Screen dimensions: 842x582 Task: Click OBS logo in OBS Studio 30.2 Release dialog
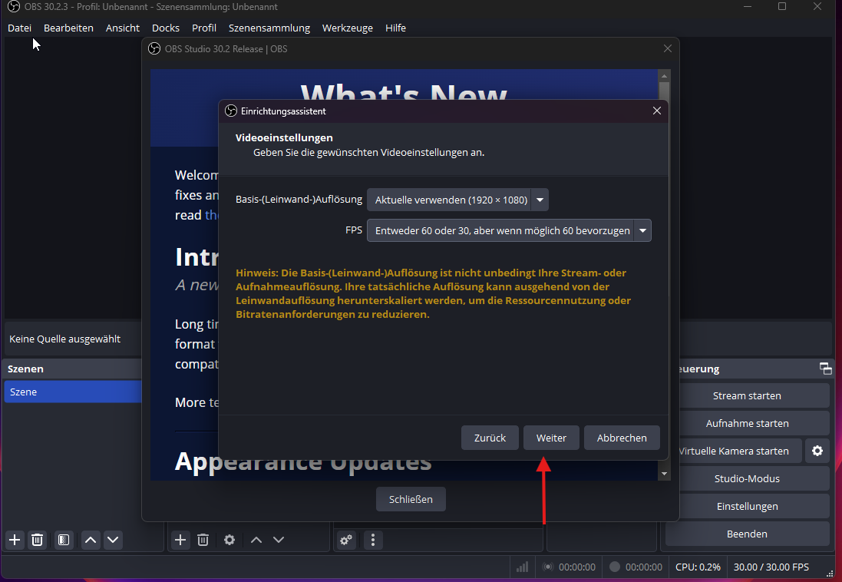point(154,49)
